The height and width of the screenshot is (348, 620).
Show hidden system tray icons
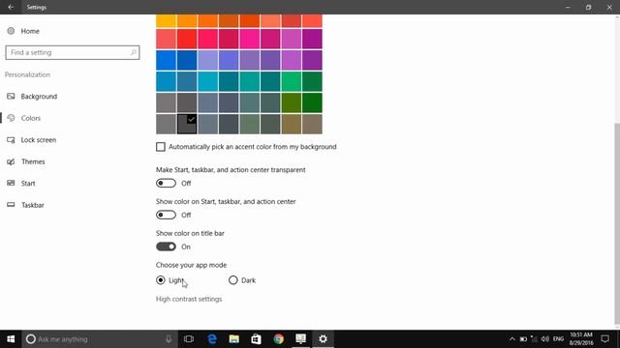512,339
